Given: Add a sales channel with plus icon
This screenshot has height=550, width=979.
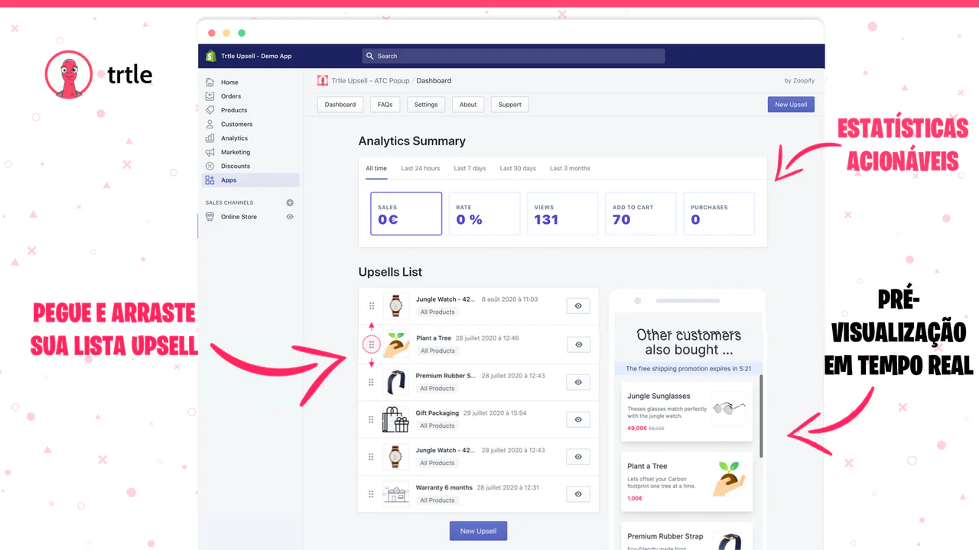Looking at the screenshot, I should point(290,202).
